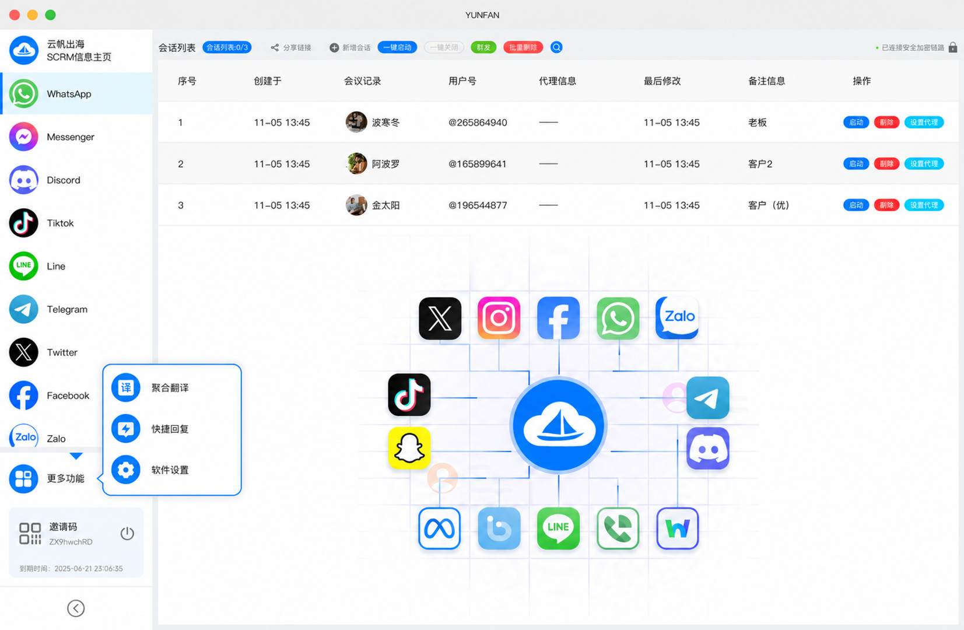The height and width of the screenshot is (630, 964).
Task: Select 快捷回复 in the popup menu
Action: pos(172,429)
